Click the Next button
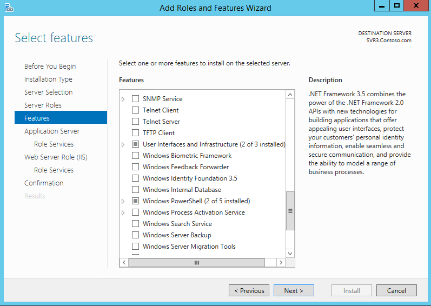 click(293, 291)
